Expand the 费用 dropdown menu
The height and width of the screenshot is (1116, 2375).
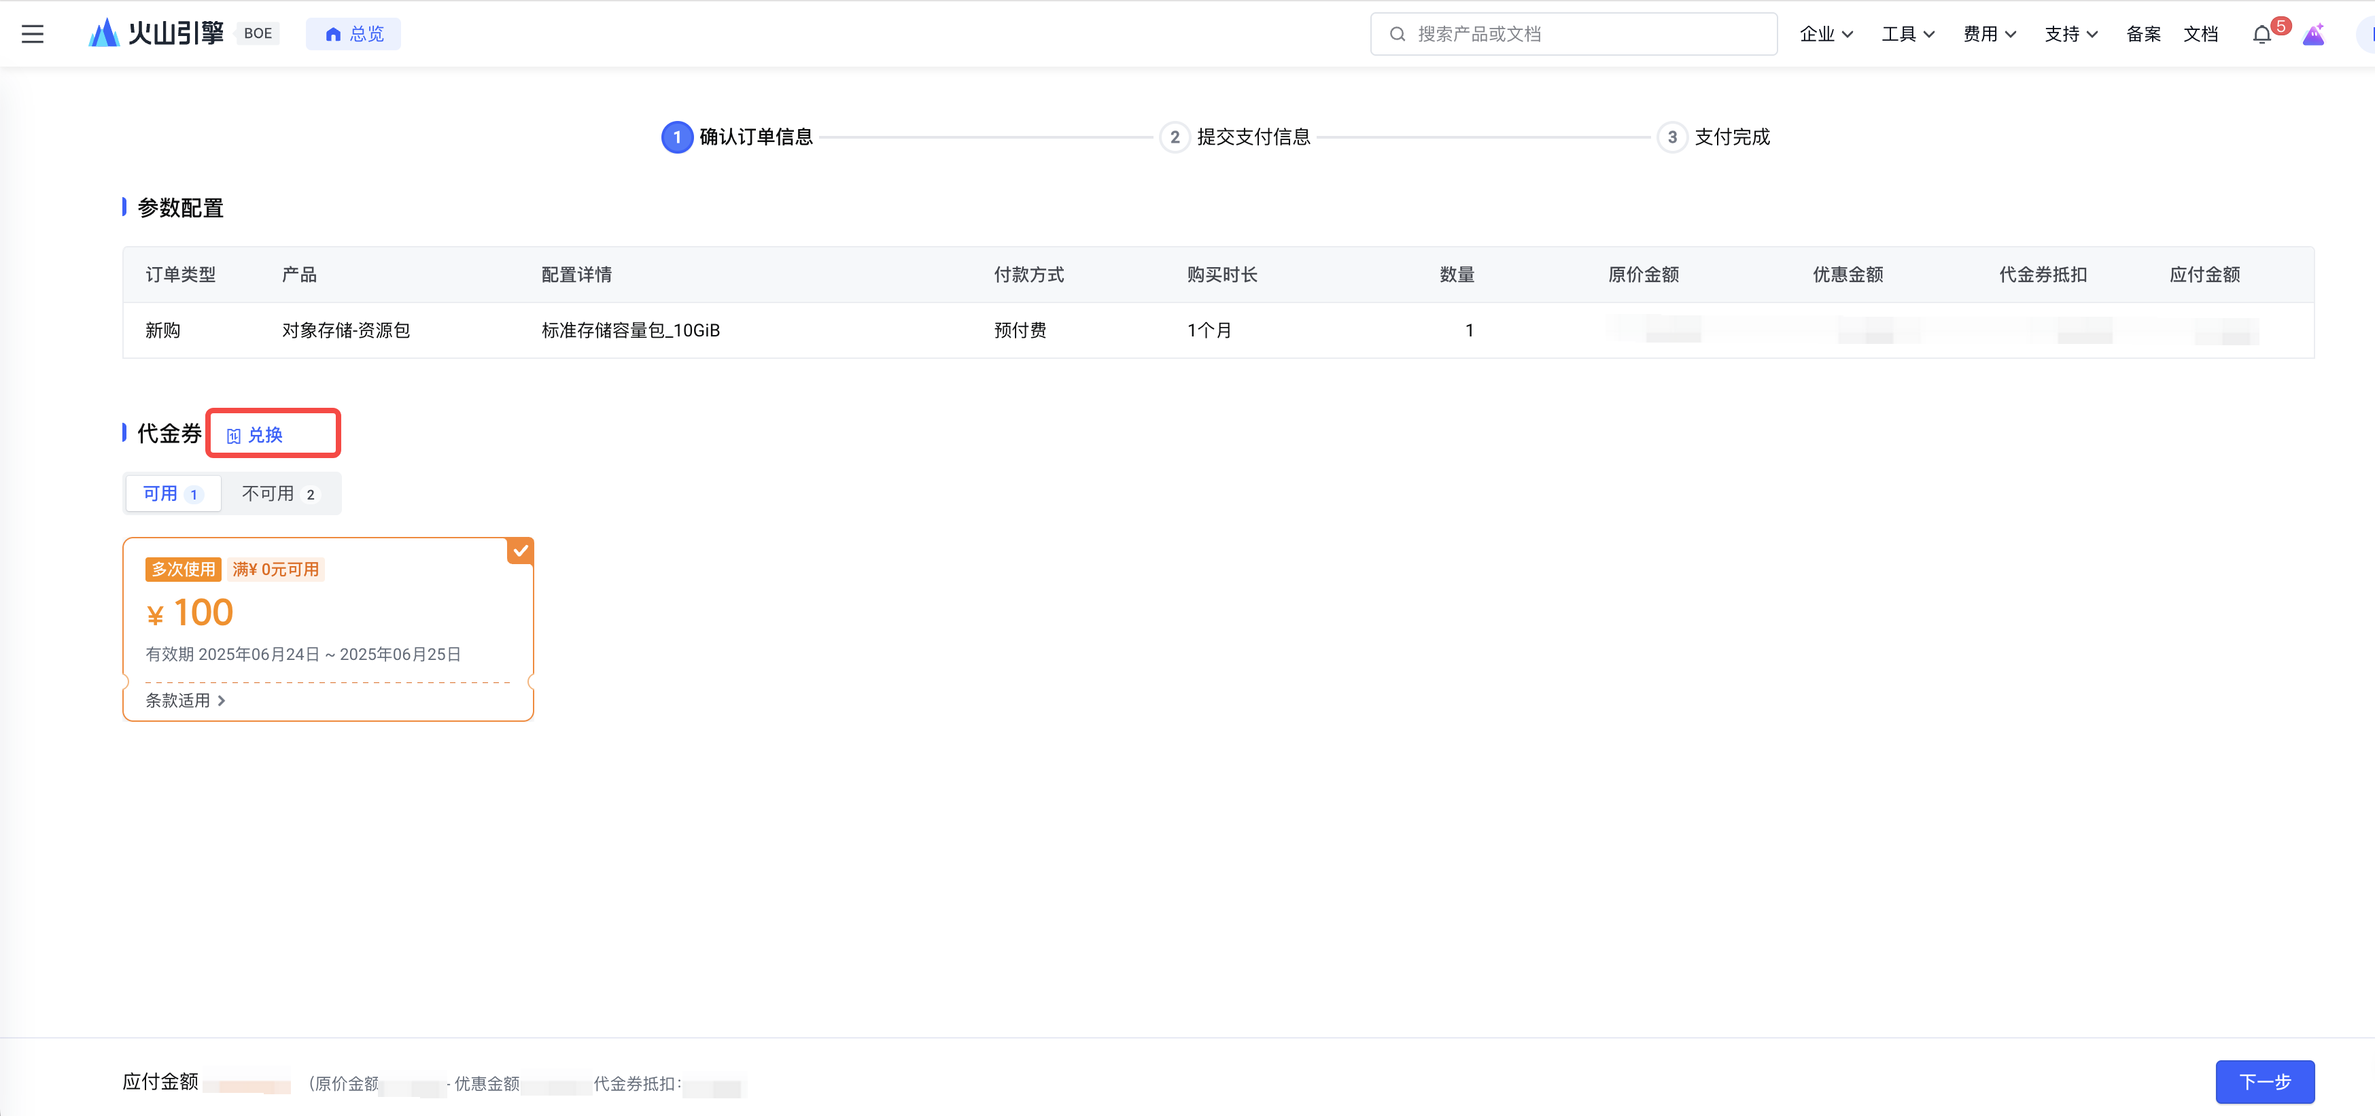[1989, 34]
